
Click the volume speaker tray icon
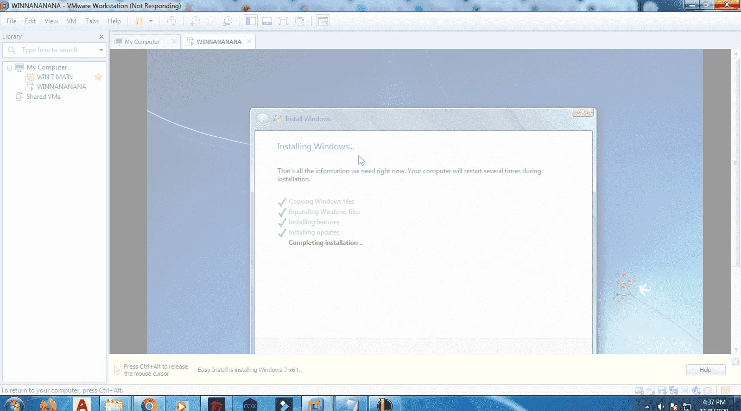coord(661,406)
